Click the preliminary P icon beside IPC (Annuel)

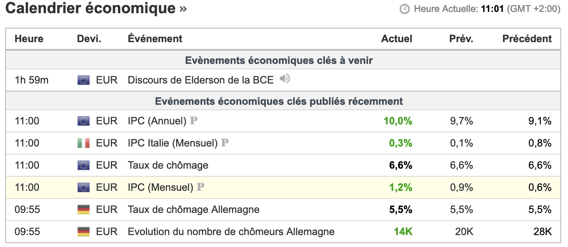click(x=194, y=121)
